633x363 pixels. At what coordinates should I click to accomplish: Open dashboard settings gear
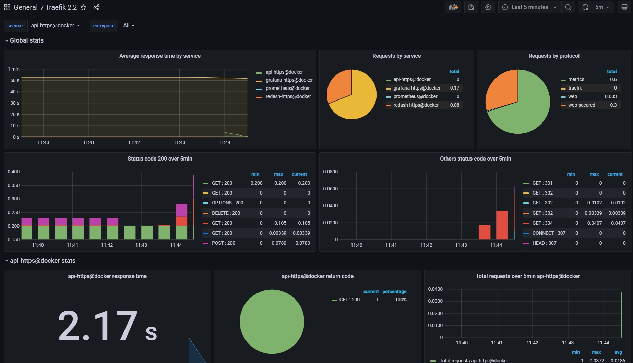tap(488, 7)
